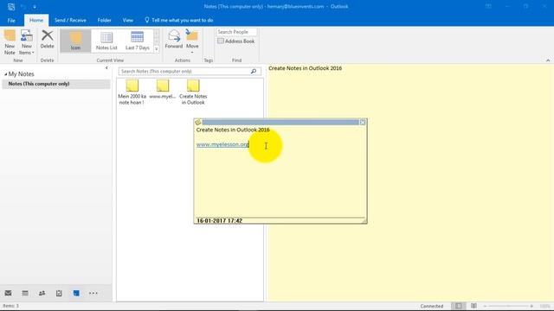
Task: Click the Connected status text
Action: click(432, 306)
